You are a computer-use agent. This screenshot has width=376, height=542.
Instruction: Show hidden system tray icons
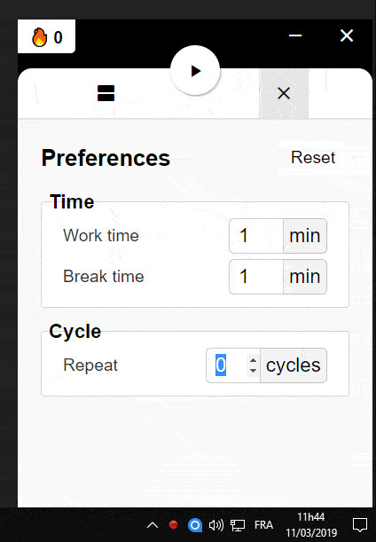[x=153, y=525]
